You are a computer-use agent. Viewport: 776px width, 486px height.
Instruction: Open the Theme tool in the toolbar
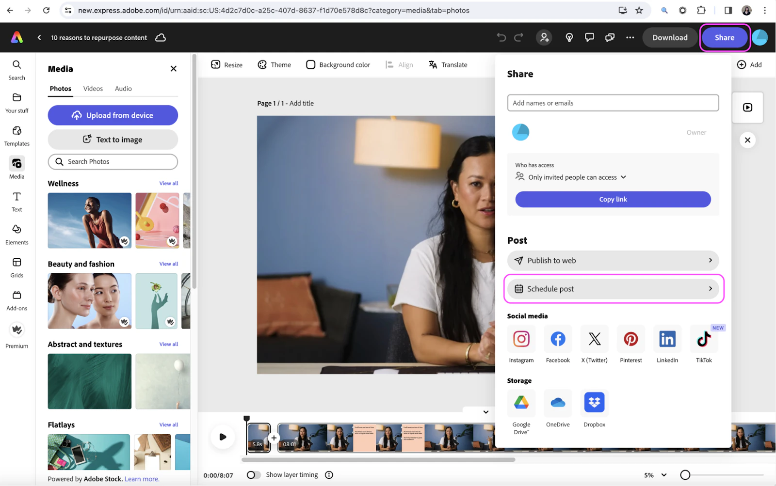pos(274,64)
